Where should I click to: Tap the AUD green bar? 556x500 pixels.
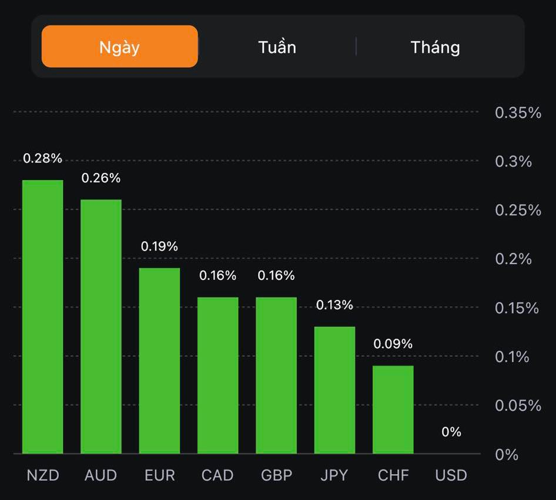point(101,326)
